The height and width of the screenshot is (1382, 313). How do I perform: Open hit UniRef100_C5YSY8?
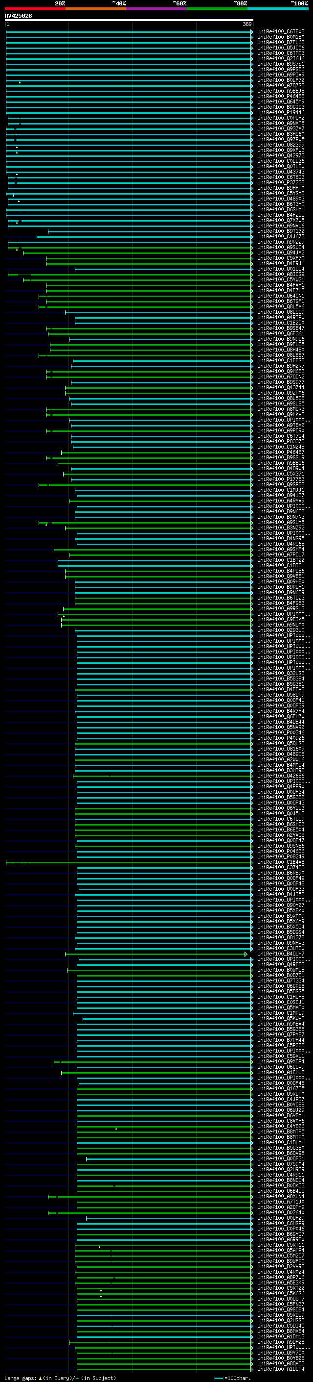point(281,193)
